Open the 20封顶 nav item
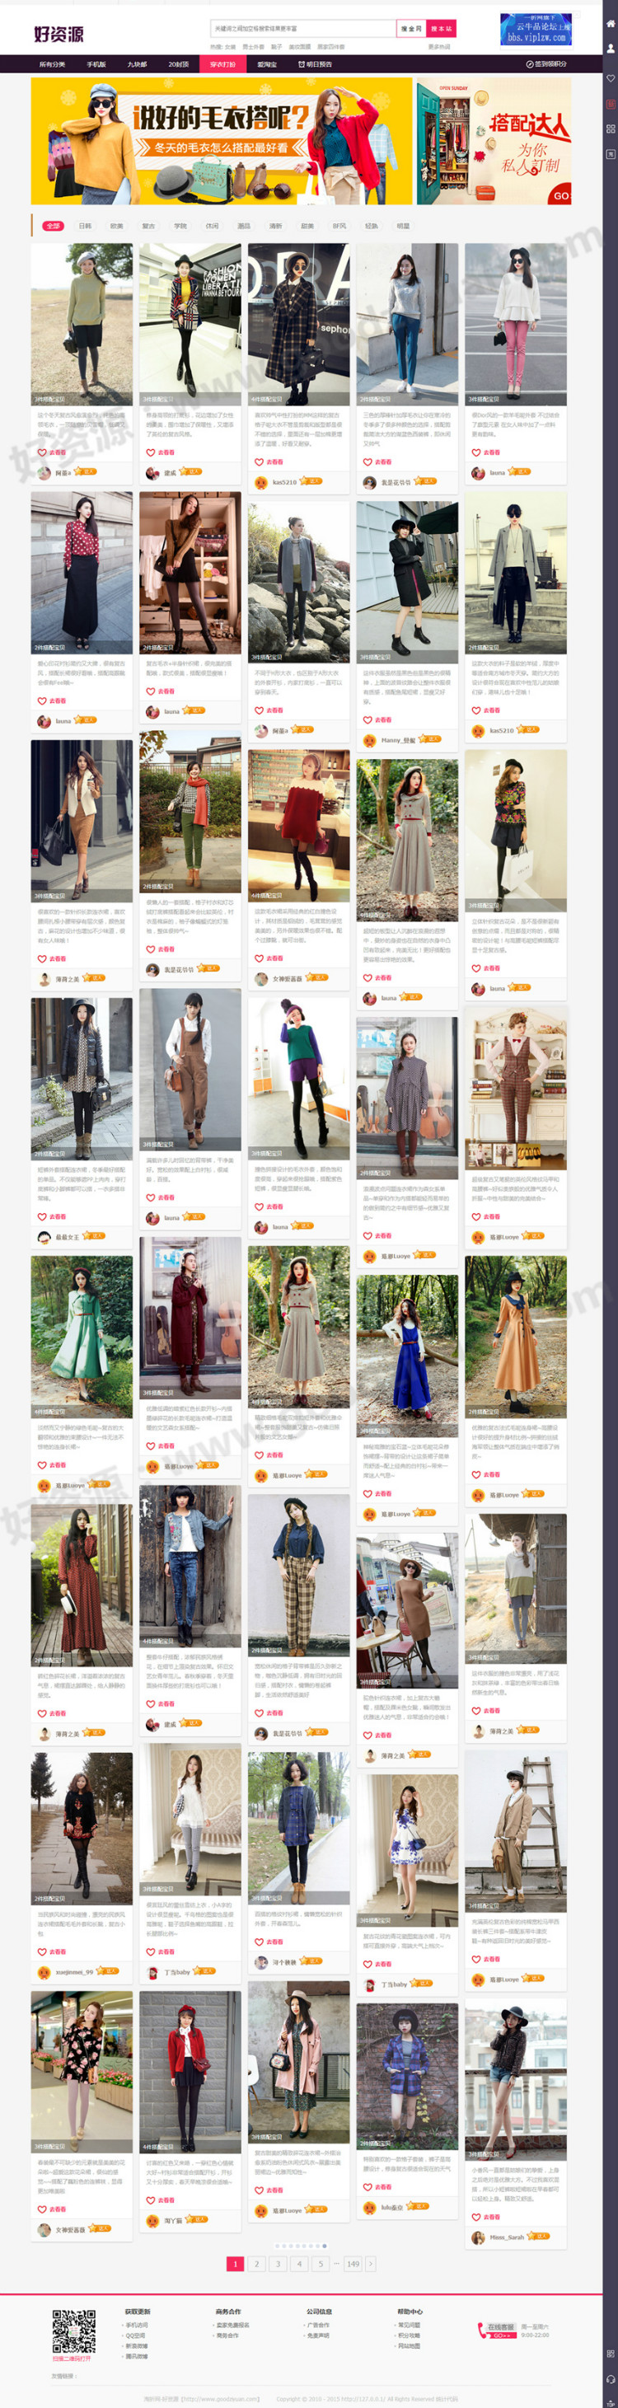618x2408 pixels. 179,64
